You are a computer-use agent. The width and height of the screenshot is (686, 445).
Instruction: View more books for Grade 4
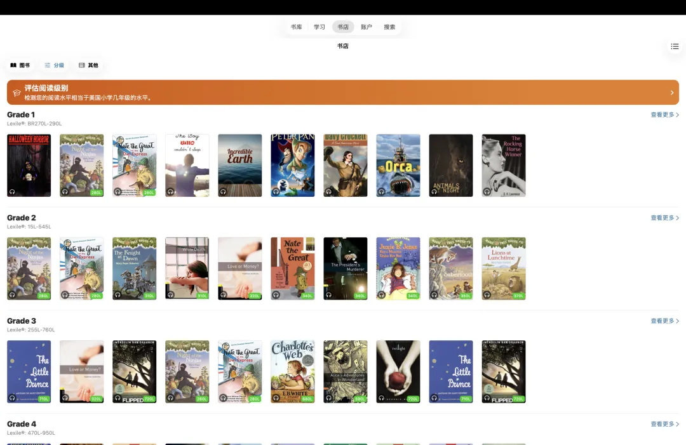pos(664,425)
